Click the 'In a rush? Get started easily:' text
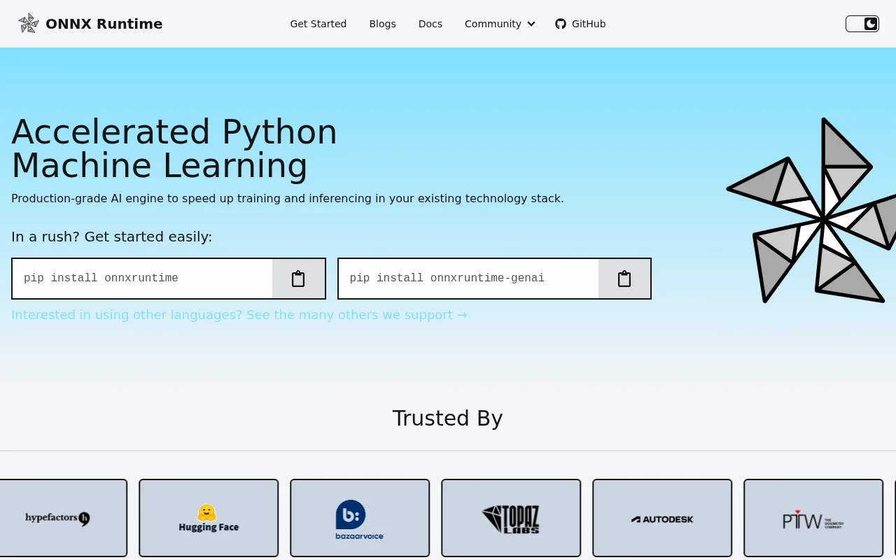The image size is (896, 560). click(x=112, y=237)
